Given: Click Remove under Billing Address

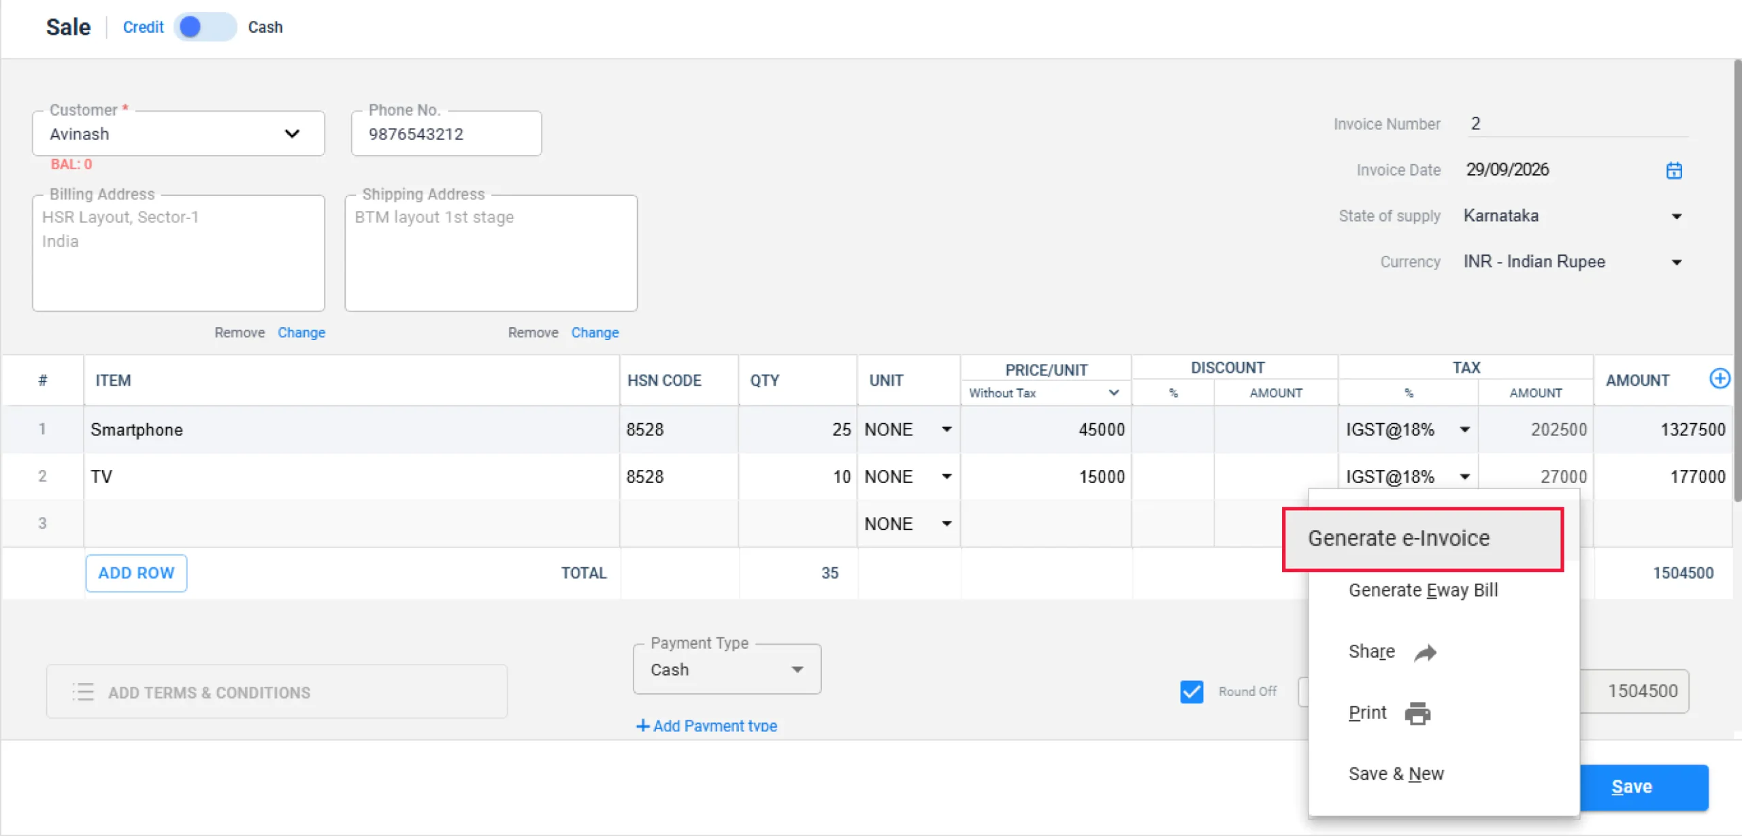Looking at the screenshot, I should point(240,333).
